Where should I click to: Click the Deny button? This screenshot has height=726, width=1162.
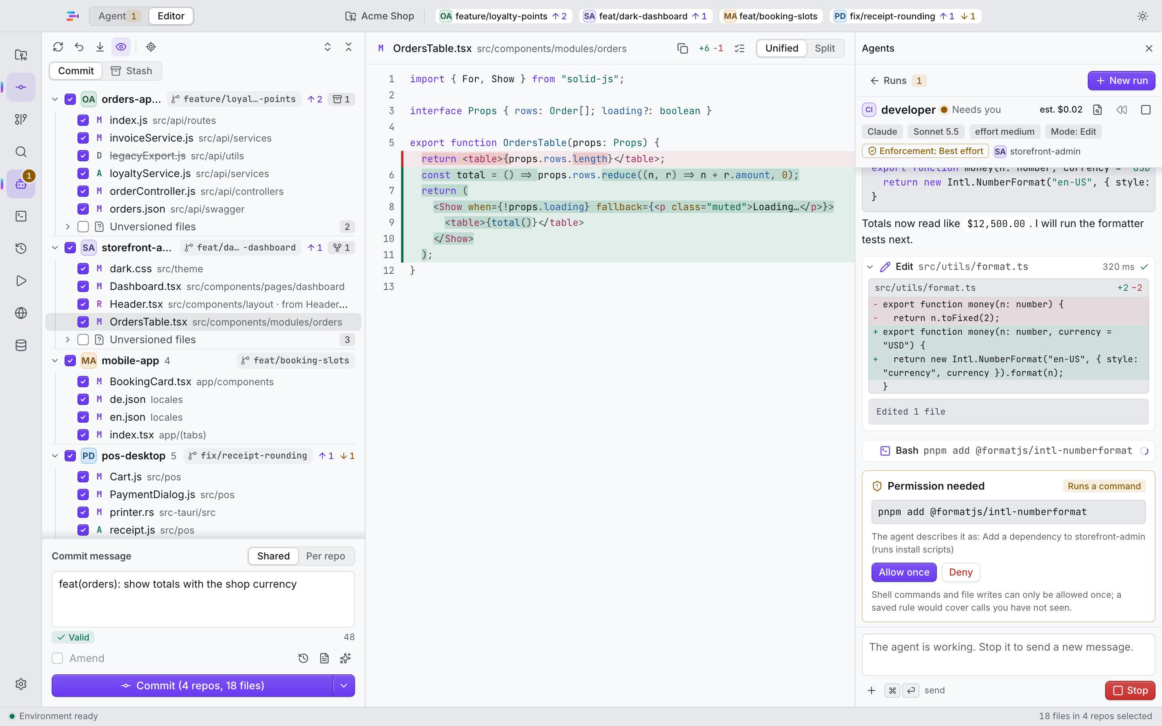tap(960, 572)
